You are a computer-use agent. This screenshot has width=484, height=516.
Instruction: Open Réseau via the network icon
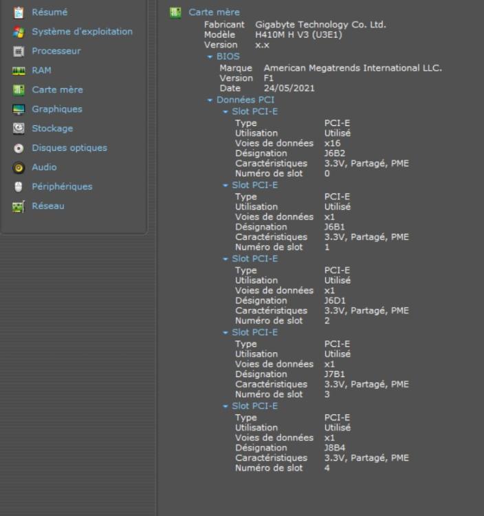tap(19, 206)
